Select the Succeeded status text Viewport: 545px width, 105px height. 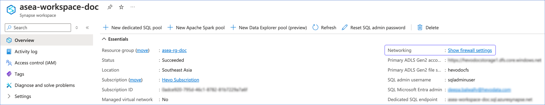click(x=173, y=60)
